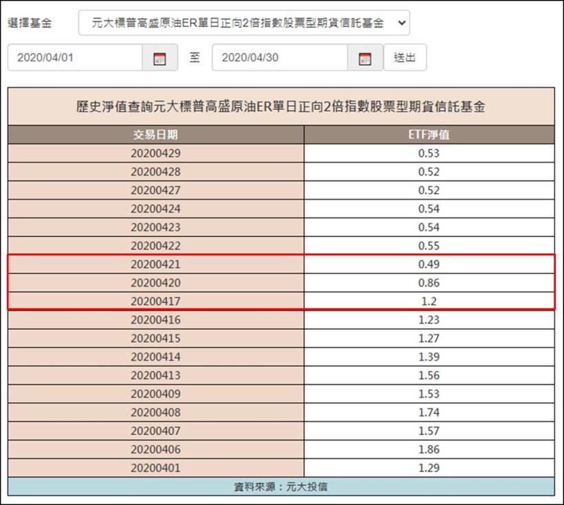This screenshot has width=564, height=505.
Task: Click the net value 1.39
Action: (429, 357)
